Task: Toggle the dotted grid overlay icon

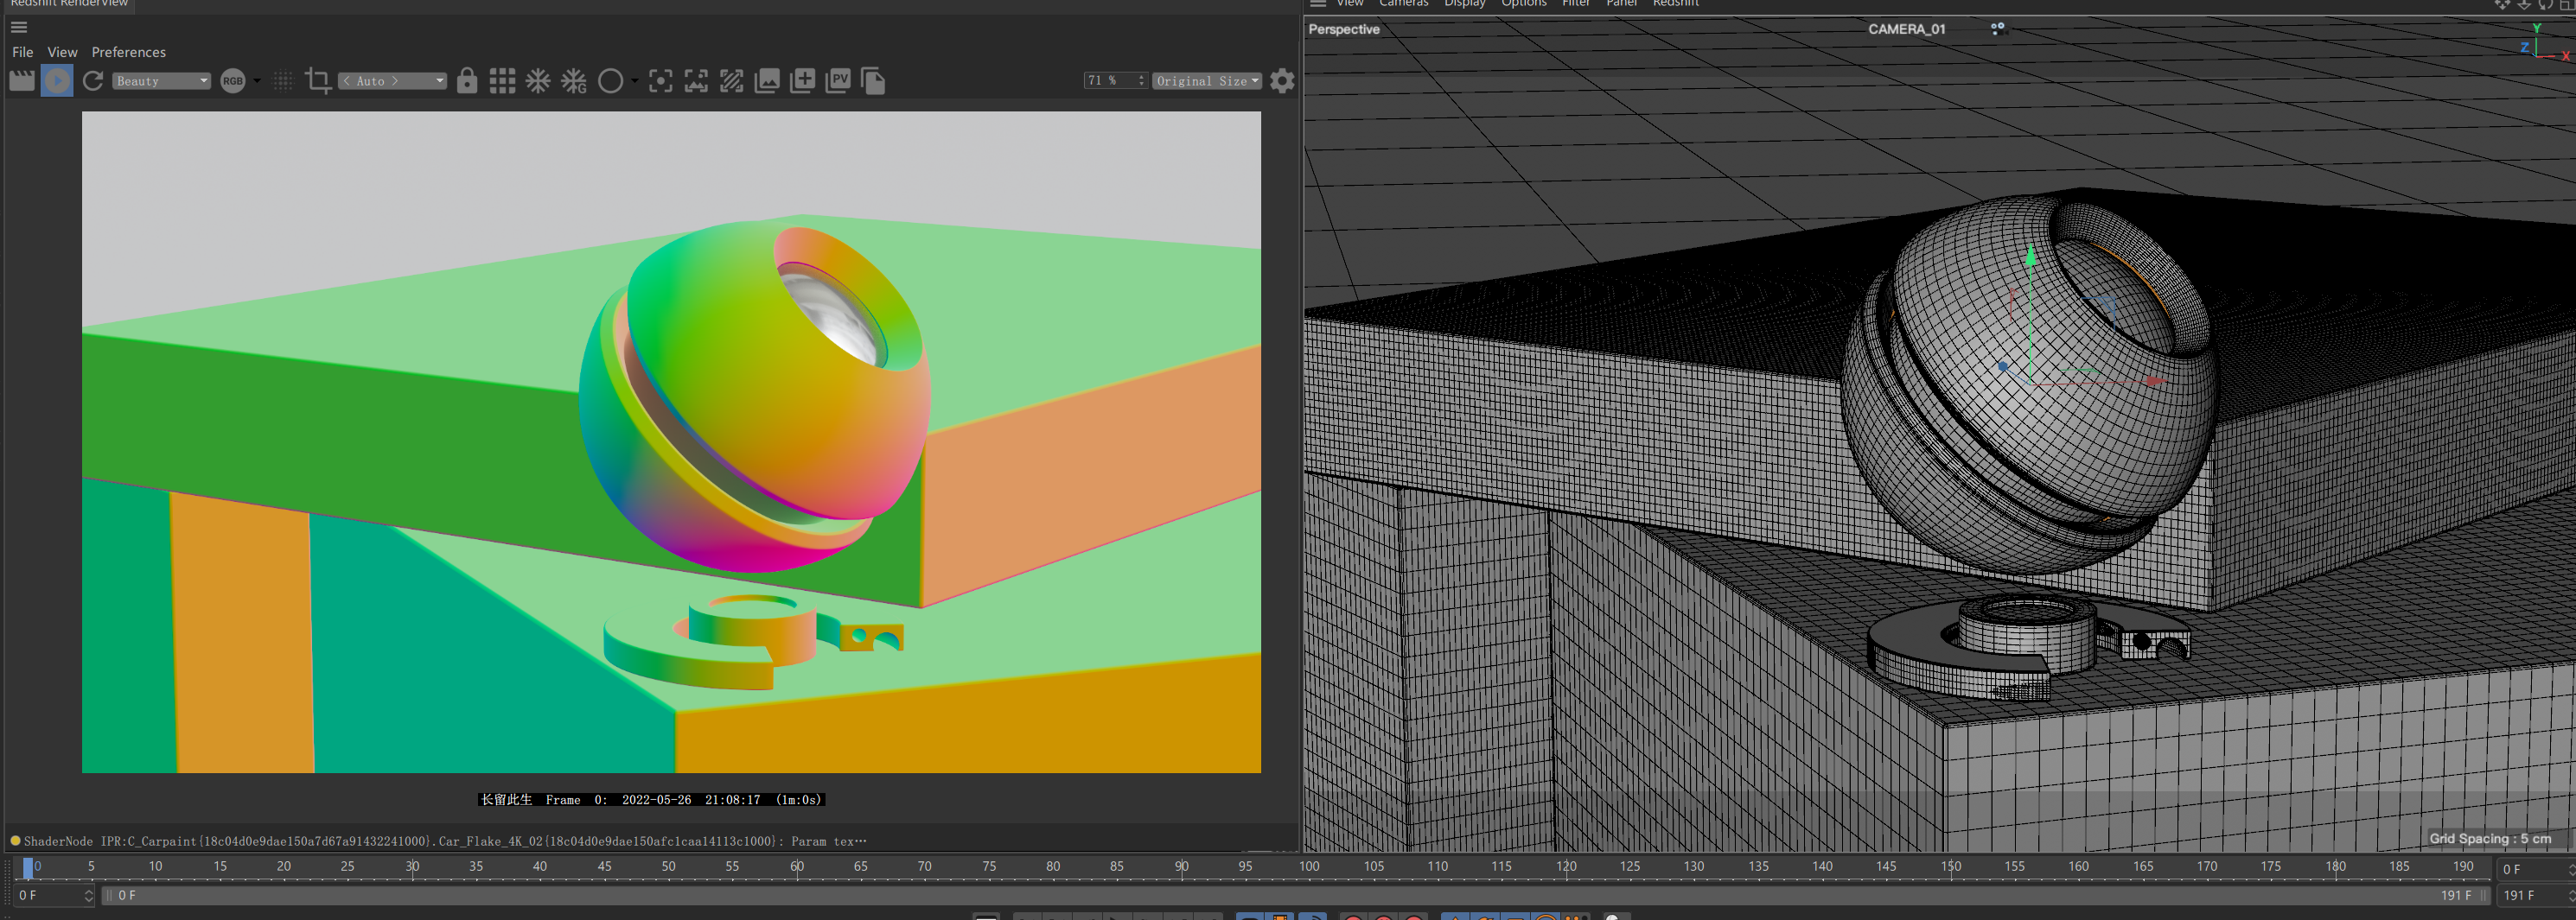Action: click(283, 81)
